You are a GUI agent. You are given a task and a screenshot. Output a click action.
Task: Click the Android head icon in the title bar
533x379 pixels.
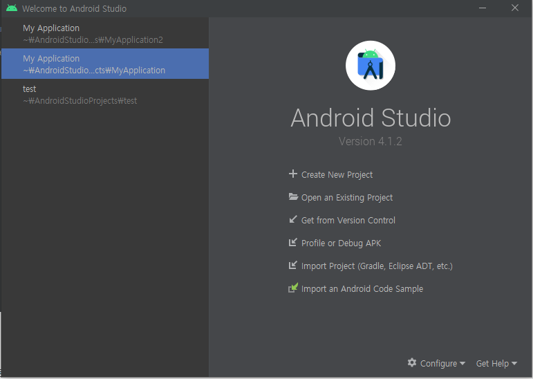[x=12, y=8]
